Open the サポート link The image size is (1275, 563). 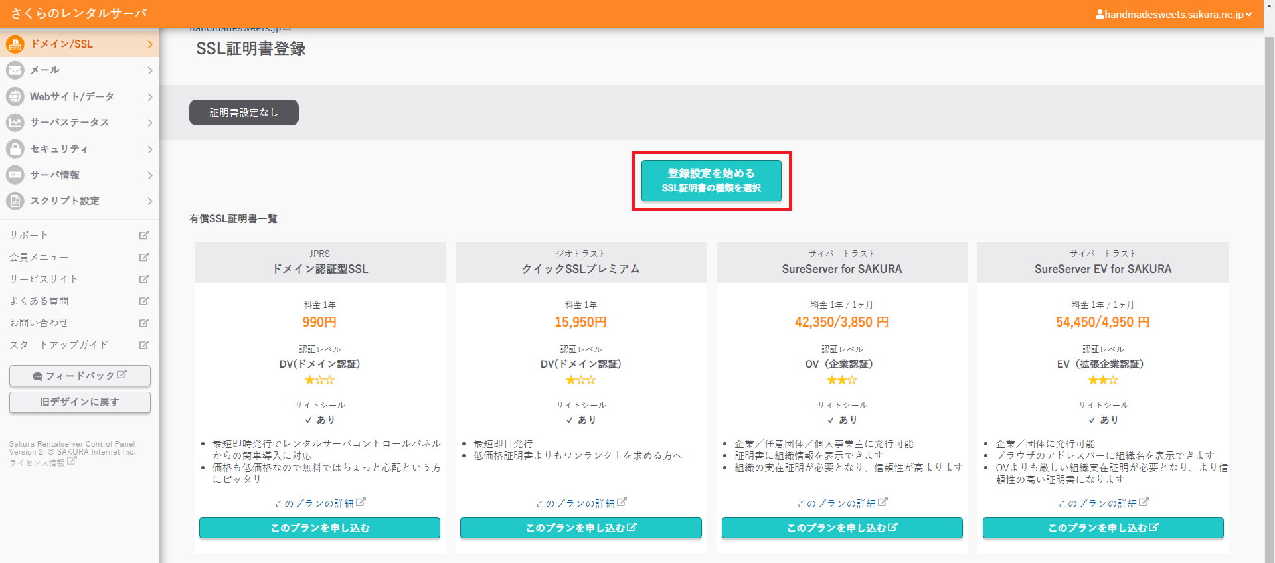[29, 235]
